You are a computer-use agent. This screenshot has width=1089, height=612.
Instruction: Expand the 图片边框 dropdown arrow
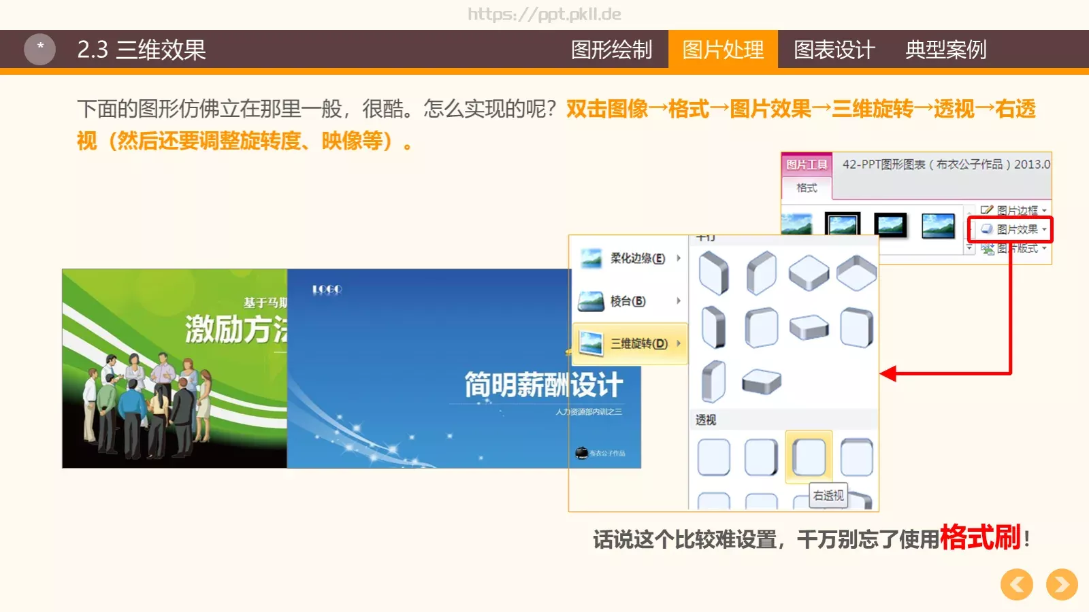1044,211
